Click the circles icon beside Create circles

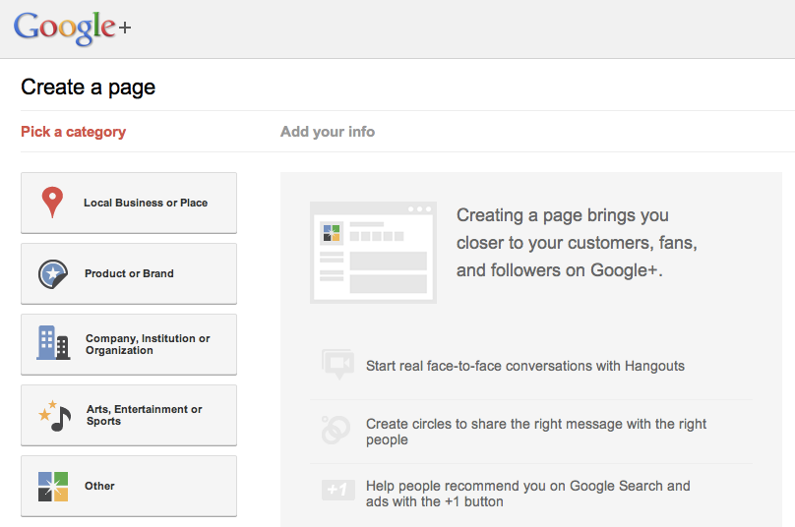(x=336, y=430)
